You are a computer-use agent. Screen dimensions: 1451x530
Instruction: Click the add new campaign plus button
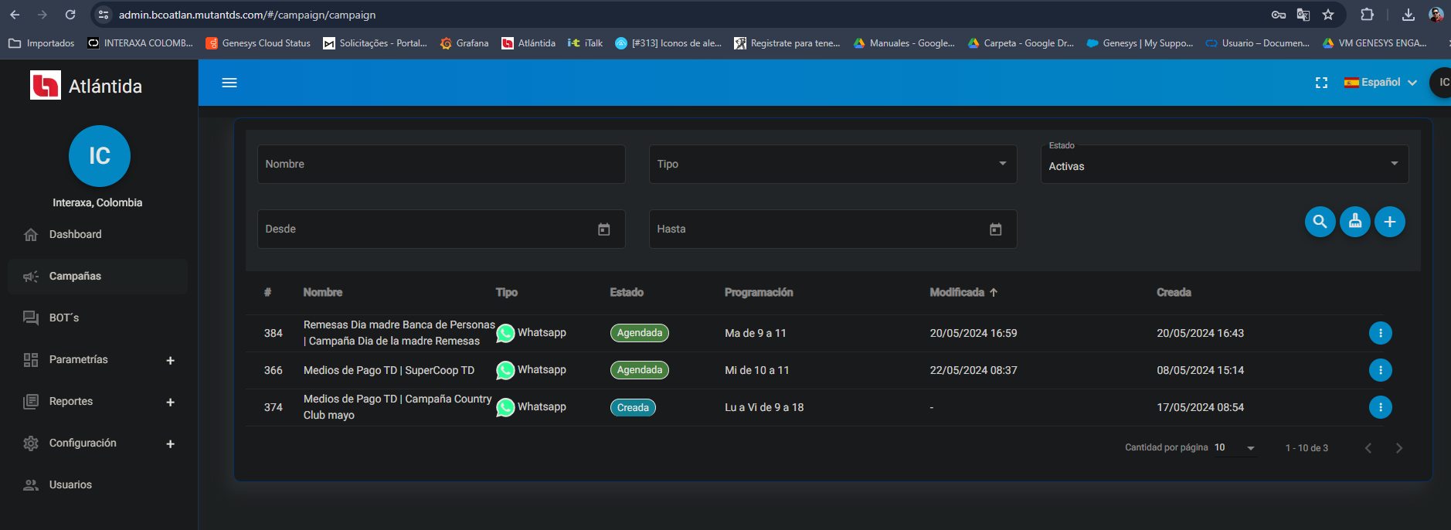pyautogui.click(x=1389, y=222)
